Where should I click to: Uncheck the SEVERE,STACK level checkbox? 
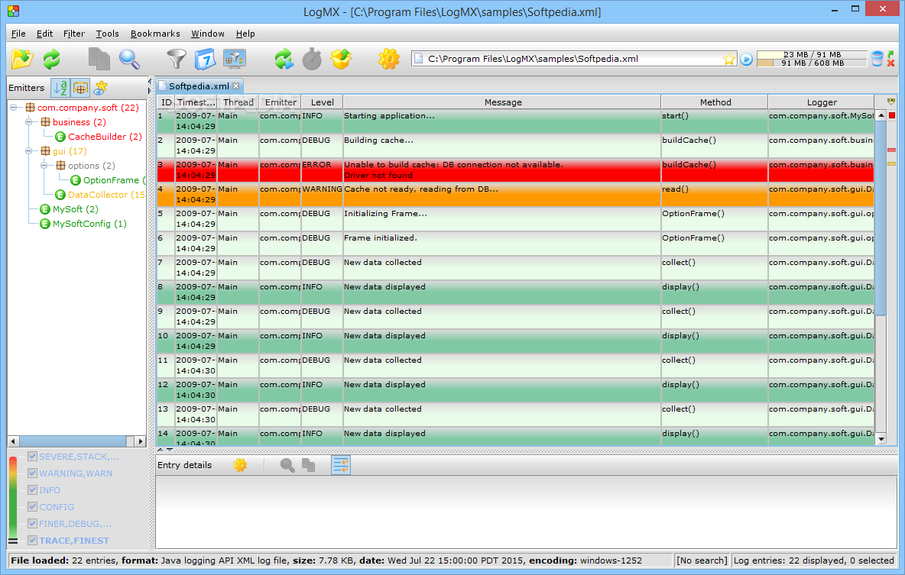click(33, 456)
